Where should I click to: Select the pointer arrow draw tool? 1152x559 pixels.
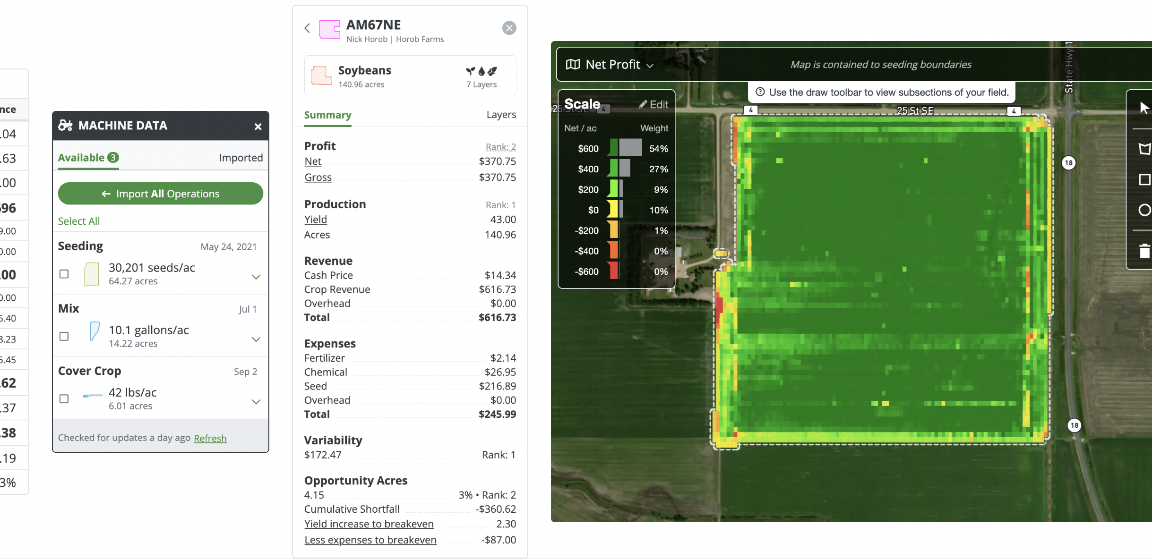click(1144, 108)
